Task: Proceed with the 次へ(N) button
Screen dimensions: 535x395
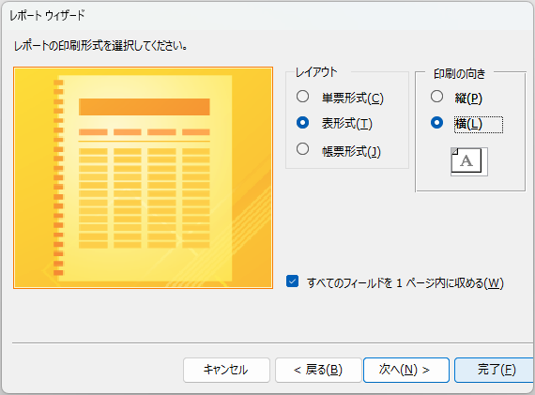Action: [x=406, y=370]
